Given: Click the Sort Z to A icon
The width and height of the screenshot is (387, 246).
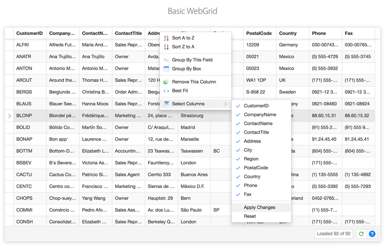Looking at the screenshot, I should pyautogui.click(x=166, y=47).
